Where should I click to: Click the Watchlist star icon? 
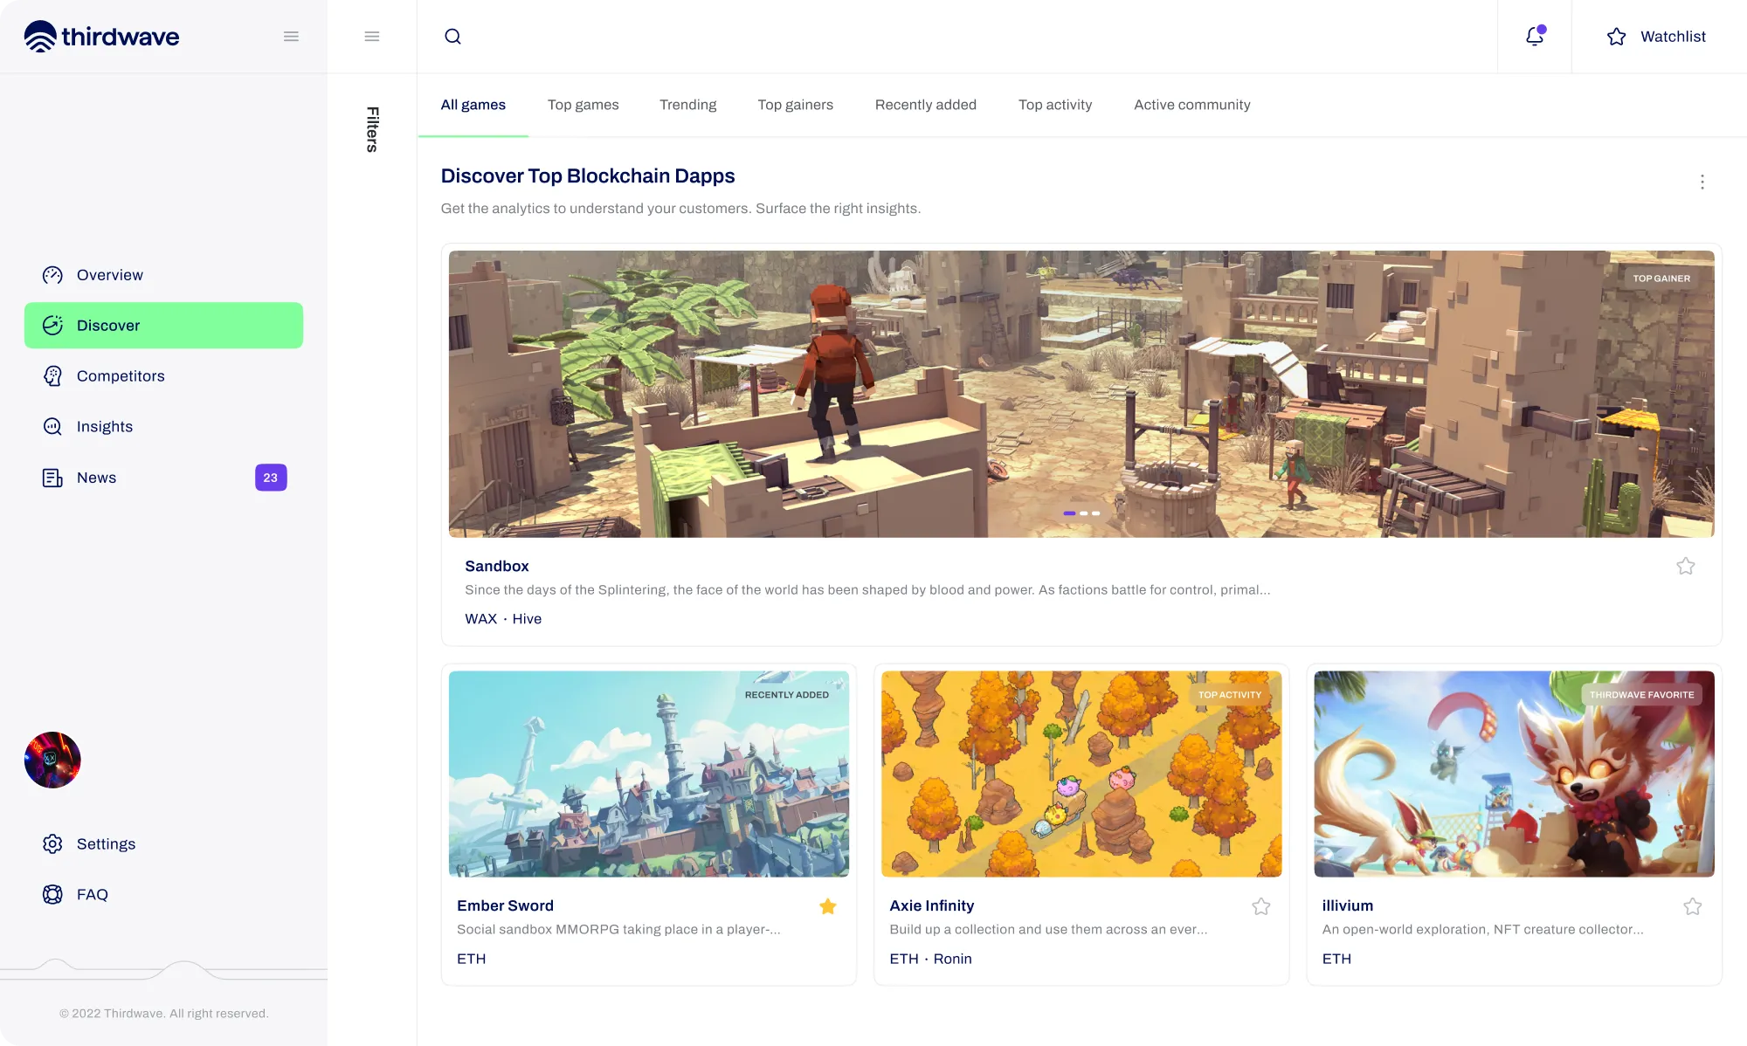(1616, 37)
